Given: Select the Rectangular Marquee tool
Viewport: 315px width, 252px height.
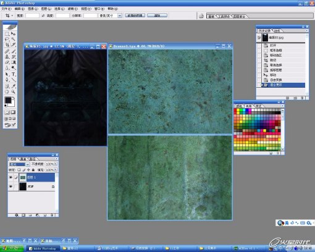Looking at the screenshot, I should [x=7, y=34].
